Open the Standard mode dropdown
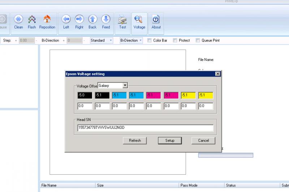This screenshot has height=192, width=289. pos(102,40)
